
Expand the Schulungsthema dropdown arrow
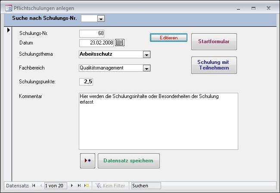[x=146, y=54]
